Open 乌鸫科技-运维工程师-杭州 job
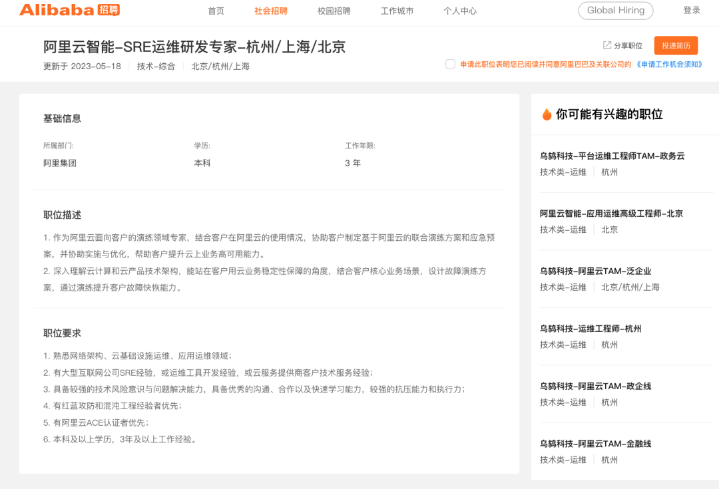The height and width of the screenshot is (489, 719). point(590,329)
